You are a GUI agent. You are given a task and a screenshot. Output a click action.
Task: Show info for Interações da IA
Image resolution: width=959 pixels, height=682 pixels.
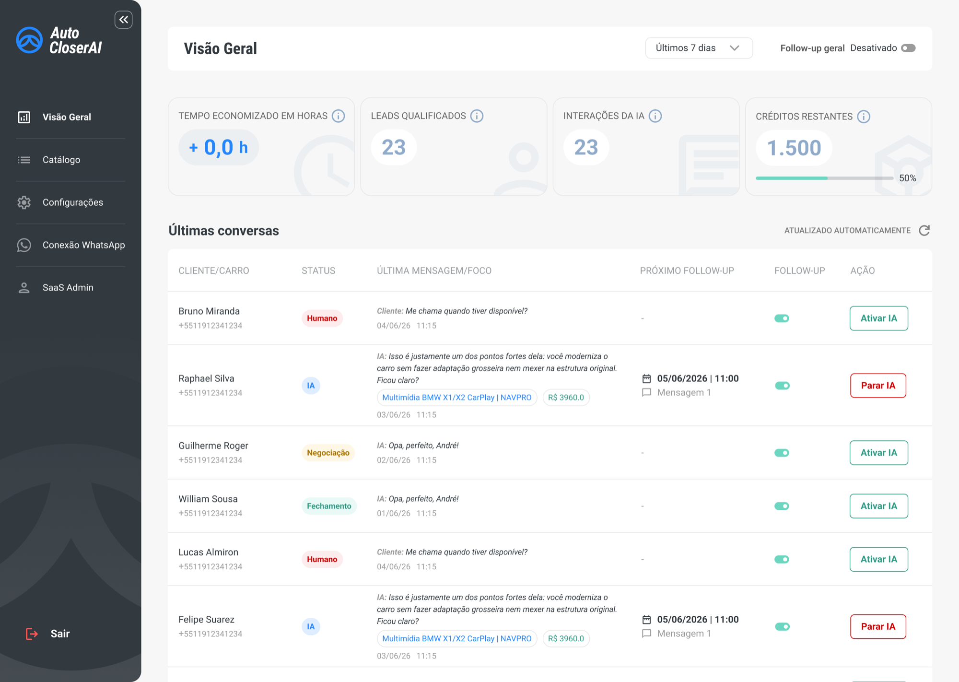pos(655,116)
